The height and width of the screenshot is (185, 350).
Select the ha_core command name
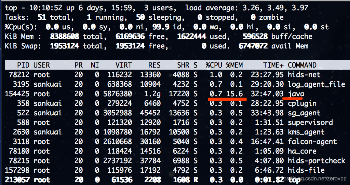302,151
